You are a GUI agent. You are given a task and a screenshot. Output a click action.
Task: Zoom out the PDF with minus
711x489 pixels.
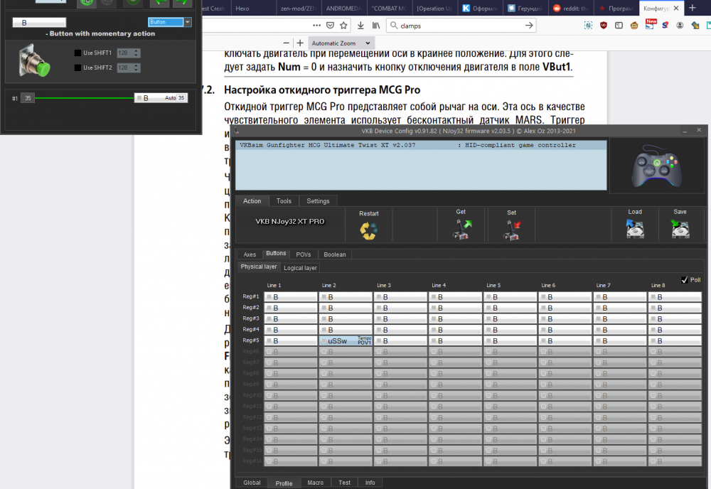click(x=286, y=43)
